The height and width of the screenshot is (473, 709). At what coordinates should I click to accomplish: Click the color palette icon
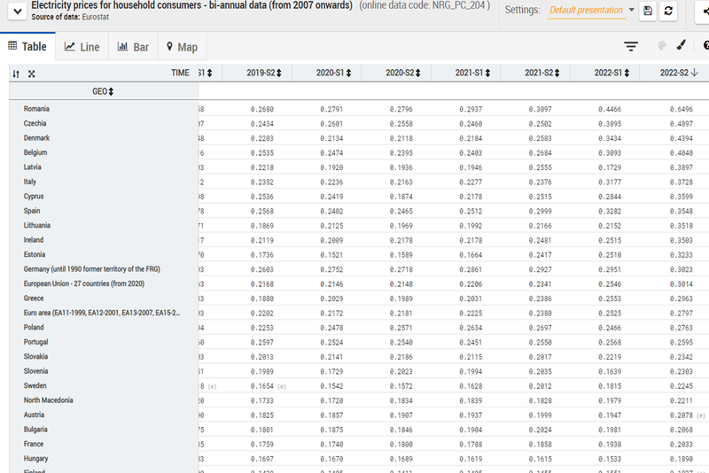pyautogui.click(x=661, y=46)
